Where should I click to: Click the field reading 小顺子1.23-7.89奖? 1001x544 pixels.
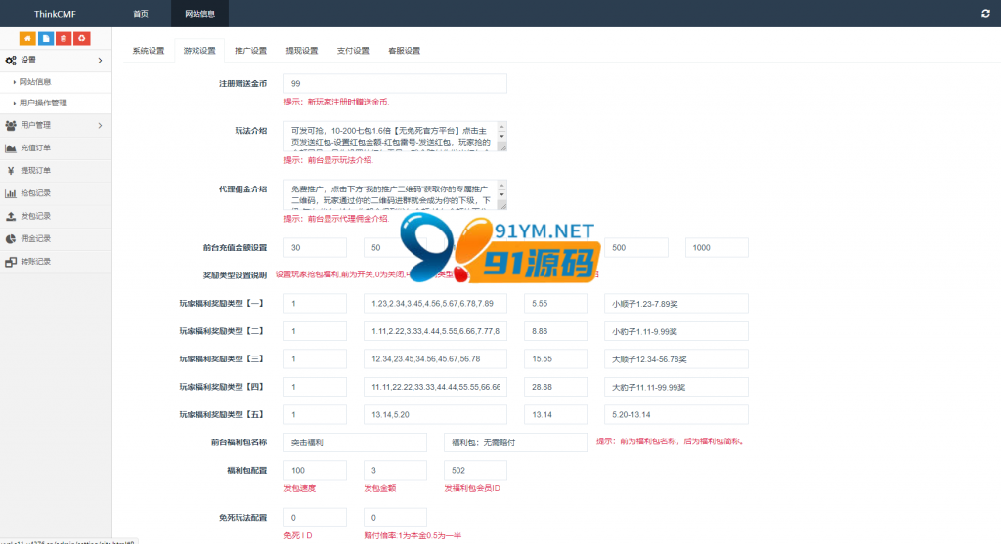point(676,304)
